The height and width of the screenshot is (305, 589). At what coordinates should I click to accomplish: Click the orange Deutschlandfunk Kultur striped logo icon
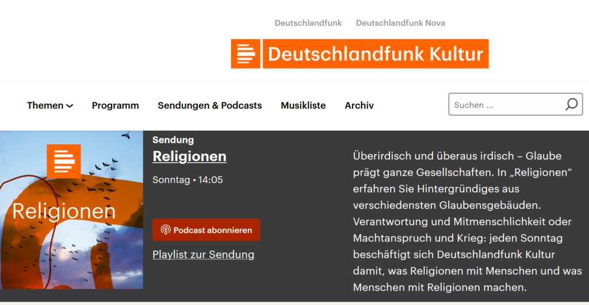coord(246,54)
